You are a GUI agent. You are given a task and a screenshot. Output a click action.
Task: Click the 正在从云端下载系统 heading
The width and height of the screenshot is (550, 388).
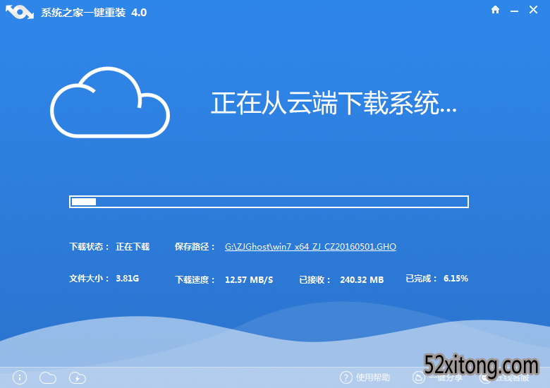tap(334, 103)
